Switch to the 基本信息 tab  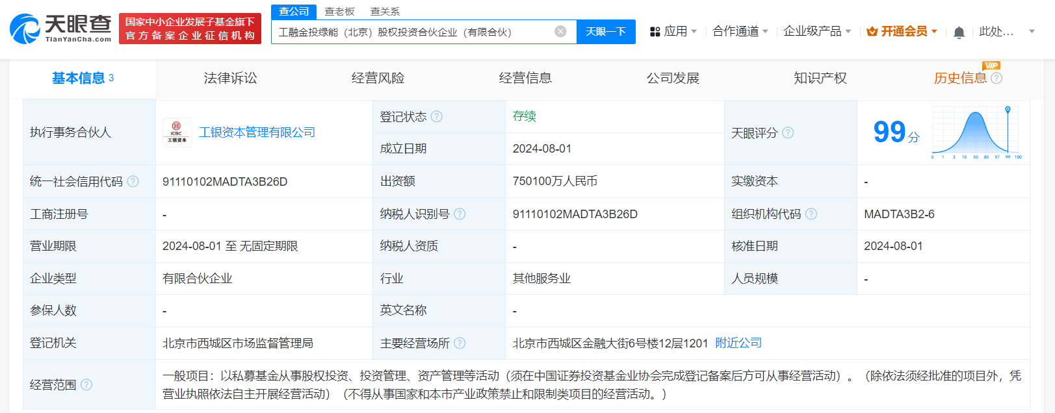pyautogui.click(x=83, y=78)
